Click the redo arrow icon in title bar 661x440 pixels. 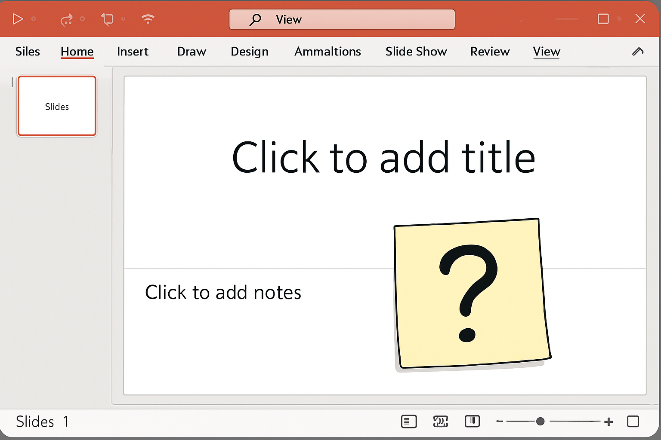click(x=66, y=20)
